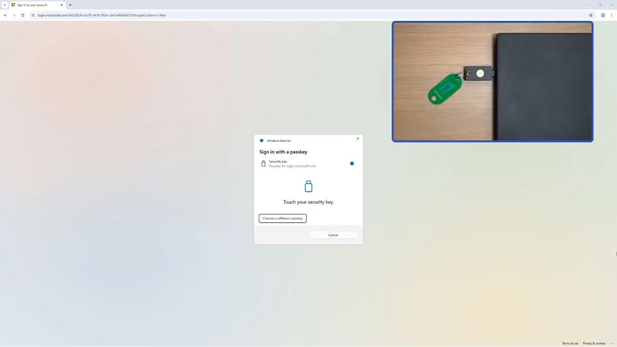
Task: Bookmark the page using the star icon
Action: (x=591, y=15)
